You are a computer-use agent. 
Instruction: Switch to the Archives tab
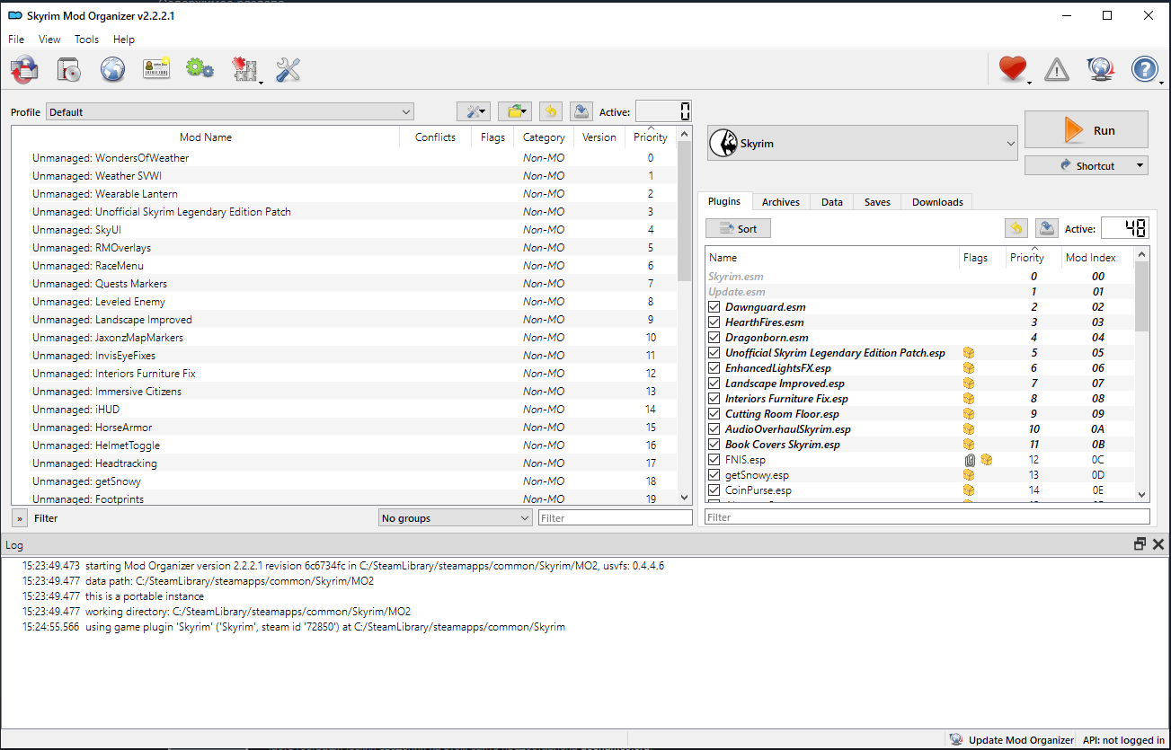pos(781,202)
